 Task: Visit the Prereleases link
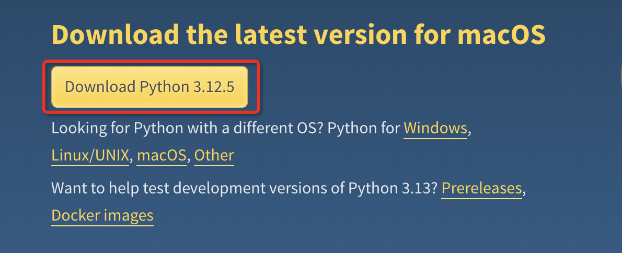click(481, 188)
